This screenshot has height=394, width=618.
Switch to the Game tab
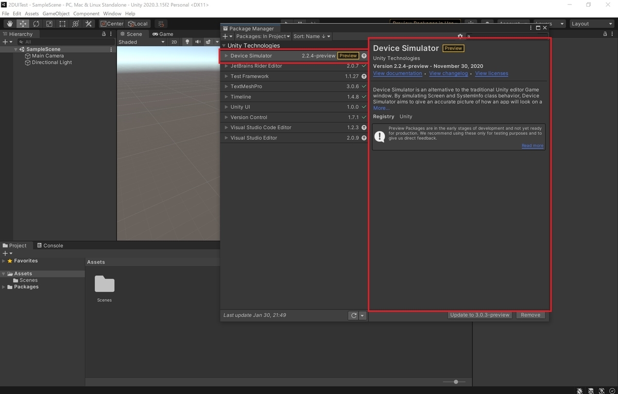(x=163, y=34)
